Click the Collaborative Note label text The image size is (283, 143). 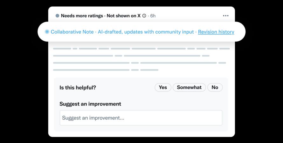tap(72, 32)
